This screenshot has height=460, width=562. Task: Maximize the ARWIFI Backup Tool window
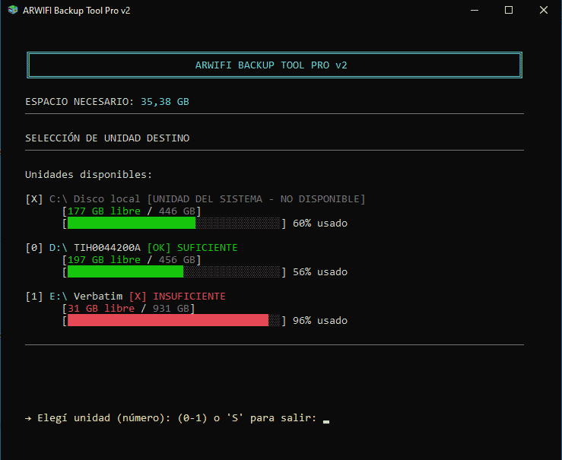pos(509,11)
